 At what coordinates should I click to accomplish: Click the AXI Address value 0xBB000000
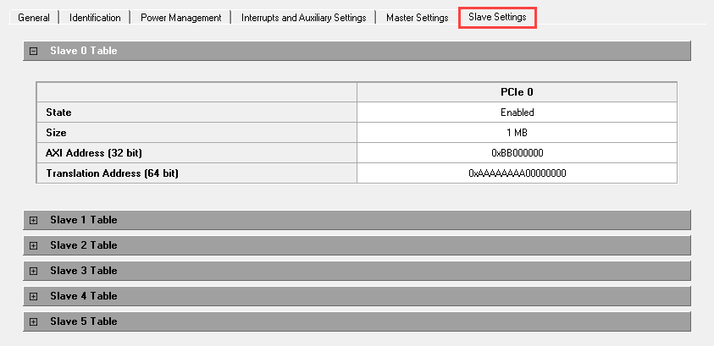pos(517,153)
